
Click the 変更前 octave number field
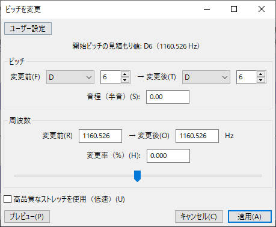pyautogui.click(x=111, y=77)
